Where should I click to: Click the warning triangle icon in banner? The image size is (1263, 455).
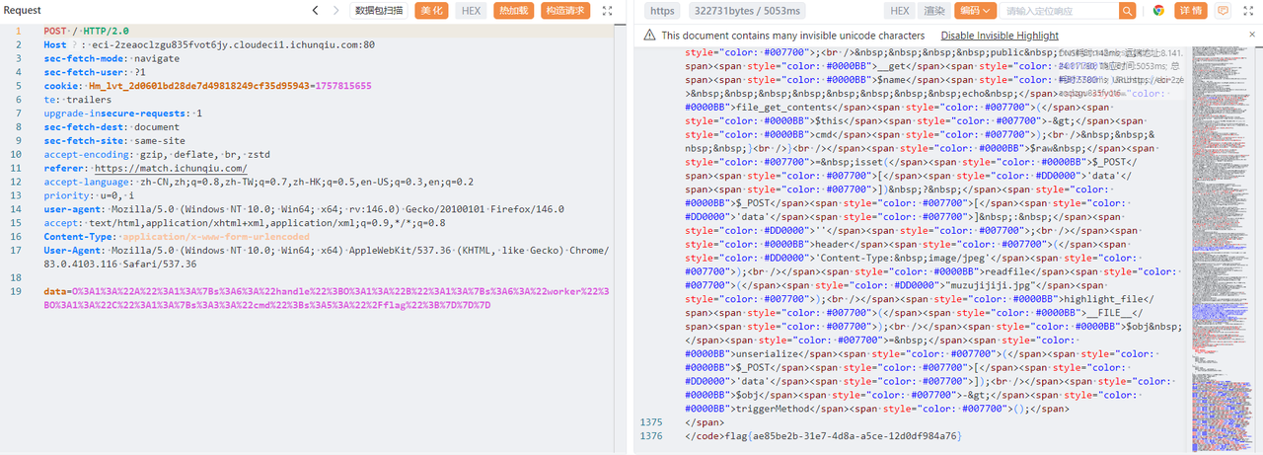(649, 35)
